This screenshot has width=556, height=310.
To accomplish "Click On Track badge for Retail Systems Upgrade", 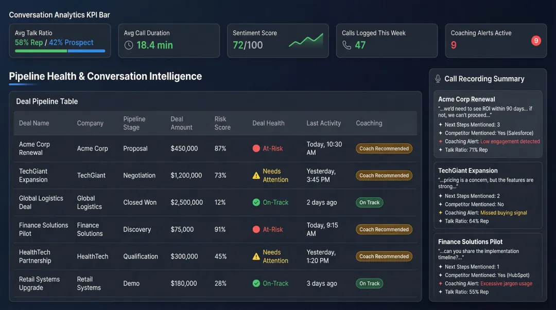I will (369, 283).
